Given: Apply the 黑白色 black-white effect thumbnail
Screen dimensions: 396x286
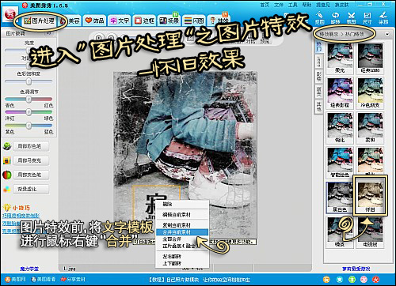Looking at the screenshot, I should (x=340, y=198).
